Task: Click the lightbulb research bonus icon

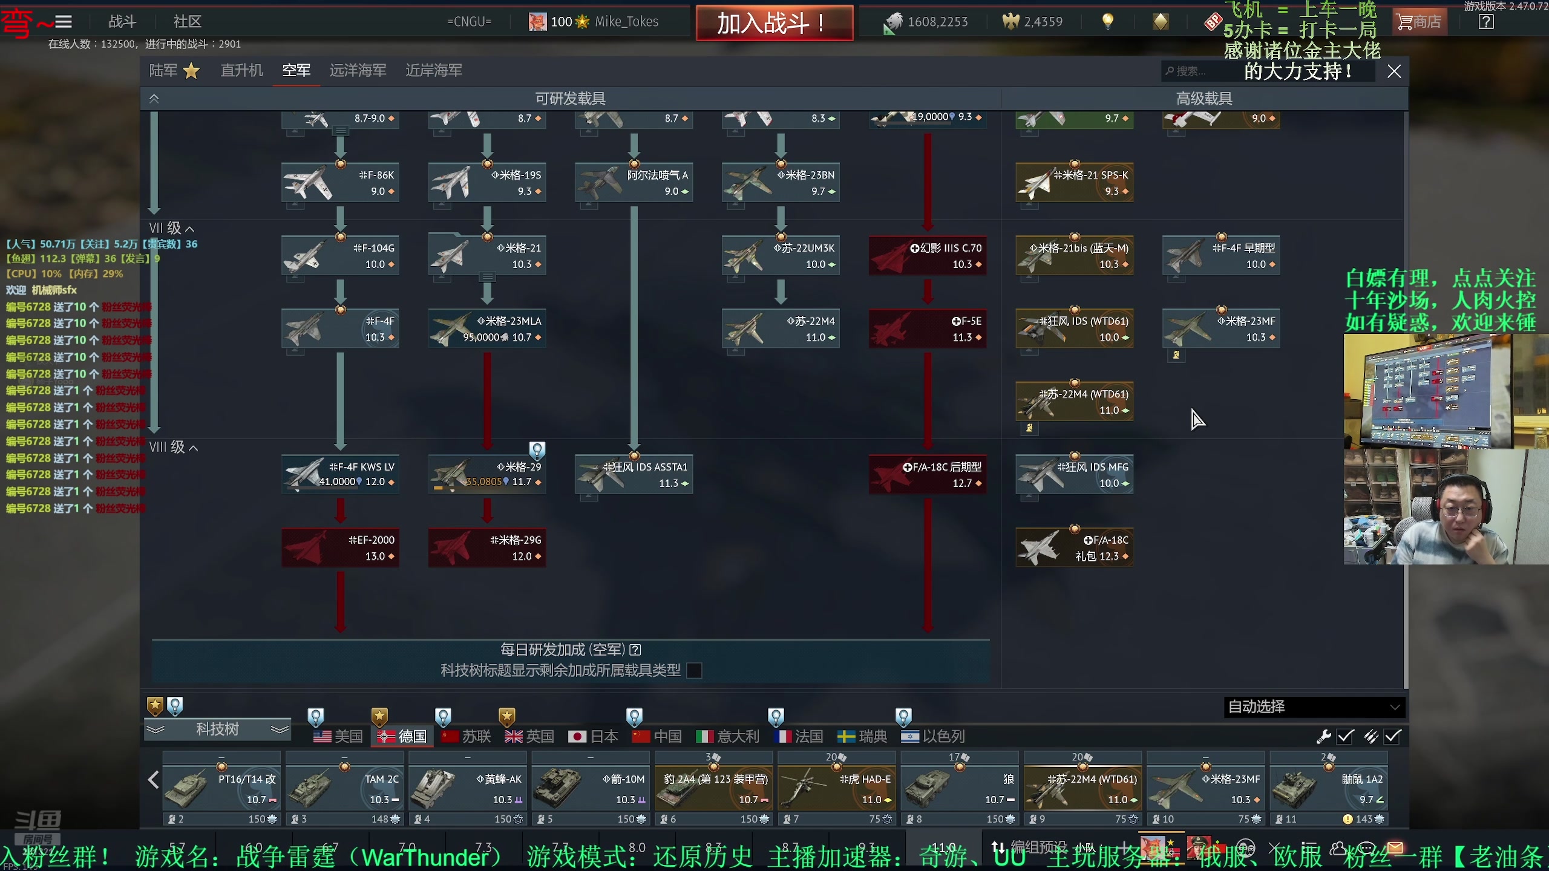Action: point(1107,22)
